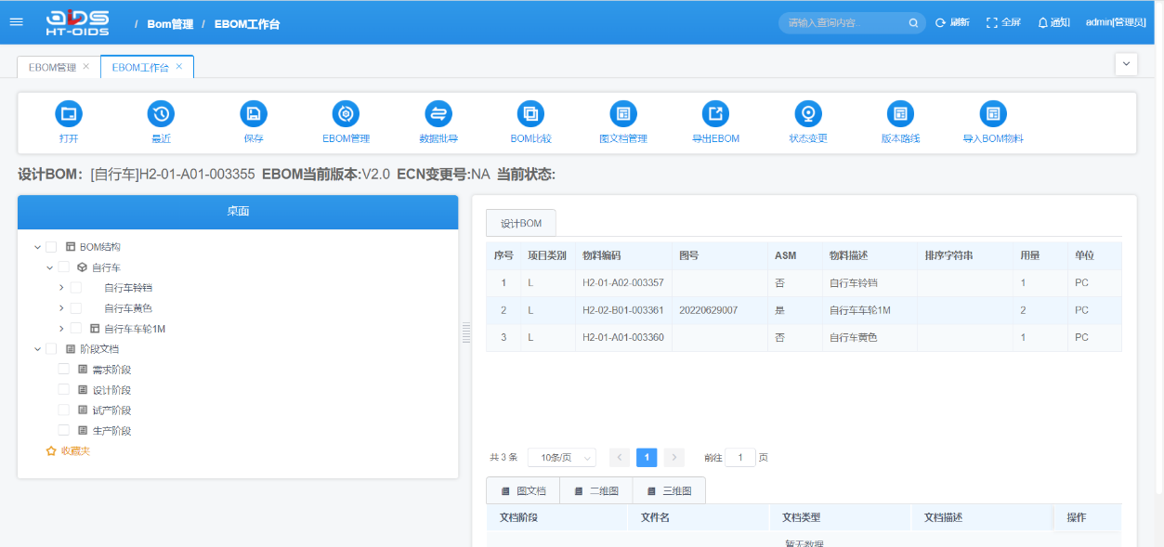Collapse the 自行车 tree node
Image resolution: width=1164 pixels, height=547 pixels.
(49, 267)
